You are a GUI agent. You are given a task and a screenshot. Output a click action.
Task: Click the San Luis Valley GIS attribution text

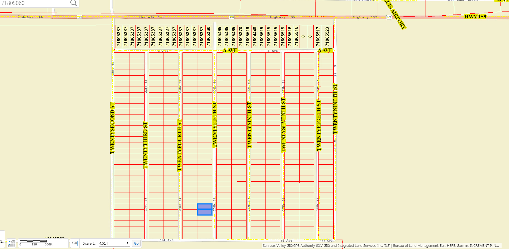[x=381, y=245]
